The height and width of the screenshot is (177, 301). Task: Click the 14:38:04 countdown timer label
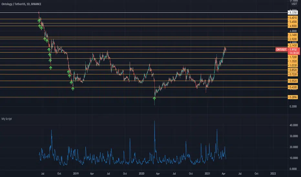click(294, 53)
